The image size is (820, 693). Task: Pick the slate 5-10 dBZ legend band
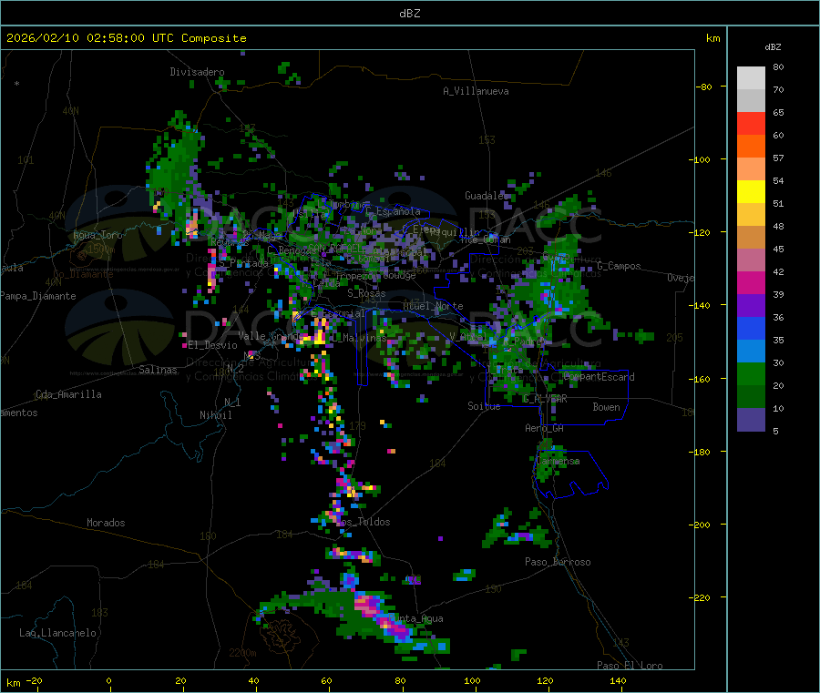pos(751,420)
